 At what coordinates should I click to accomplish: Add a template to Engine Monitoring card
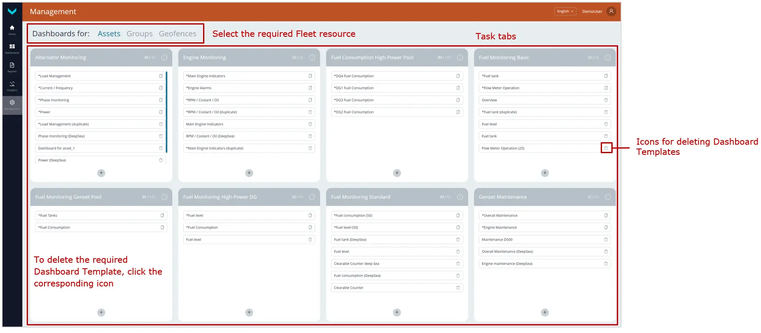(x=249, y=173)
